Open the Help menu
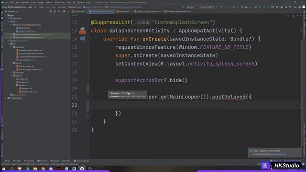 tap(88, 2)
